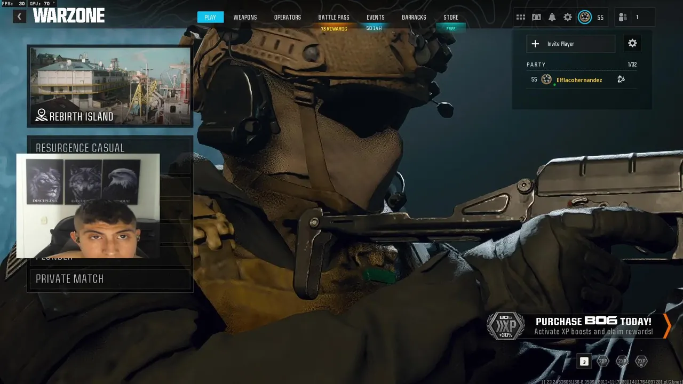Image resolution: width=683 pixels, height=384 pixels.
Task: Click rank emblem next to Elflacohernandez in party
Action: (546, 79)
